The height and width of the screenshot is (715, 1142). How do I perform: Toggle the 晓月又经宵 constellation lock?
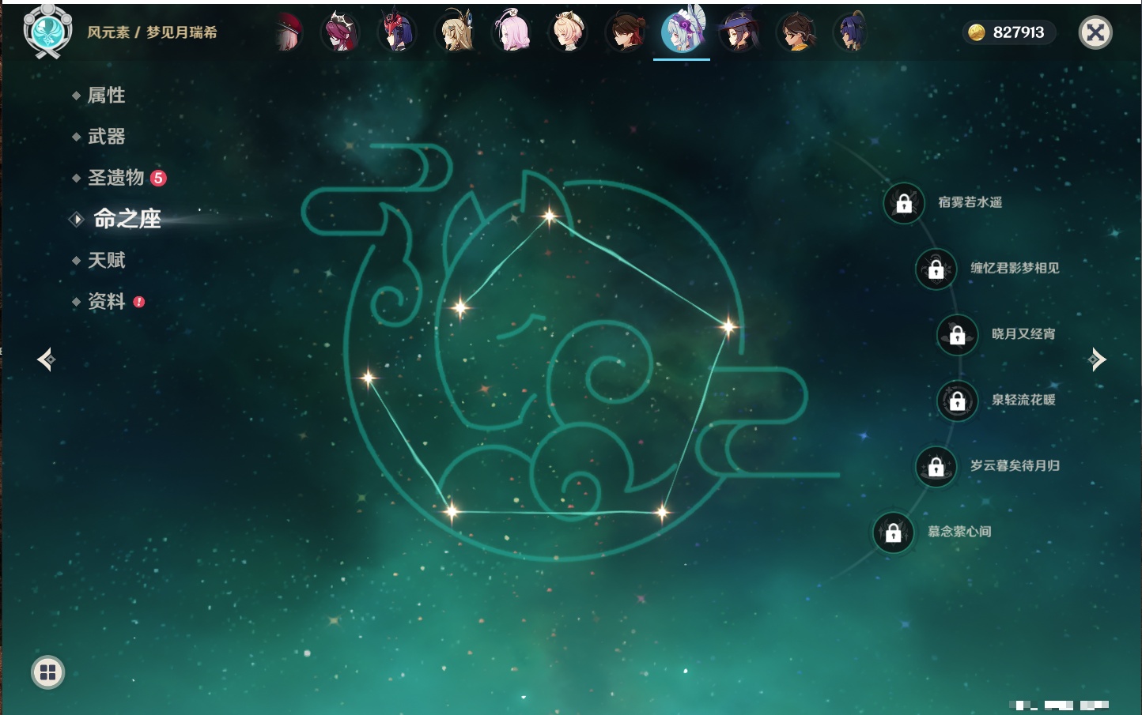(x=957, y=334)
